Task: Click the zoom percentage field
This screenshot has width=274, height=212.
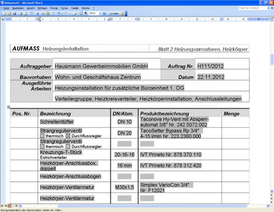Action: coord(93,13)
